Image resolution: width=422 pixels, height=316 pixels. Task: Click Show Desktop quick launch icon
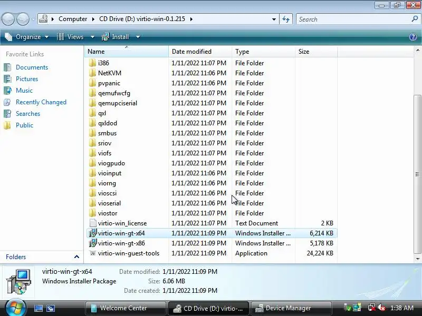pyautogui.click(x=38, y=308)
